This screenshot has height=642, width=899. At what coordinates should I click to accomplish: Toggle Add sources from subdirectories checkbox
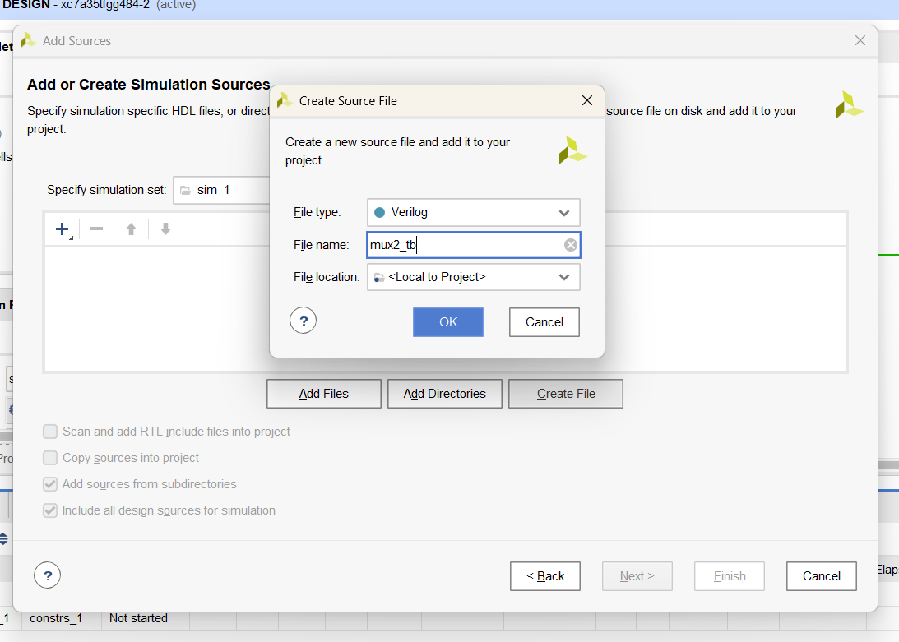tap(50, 484)
